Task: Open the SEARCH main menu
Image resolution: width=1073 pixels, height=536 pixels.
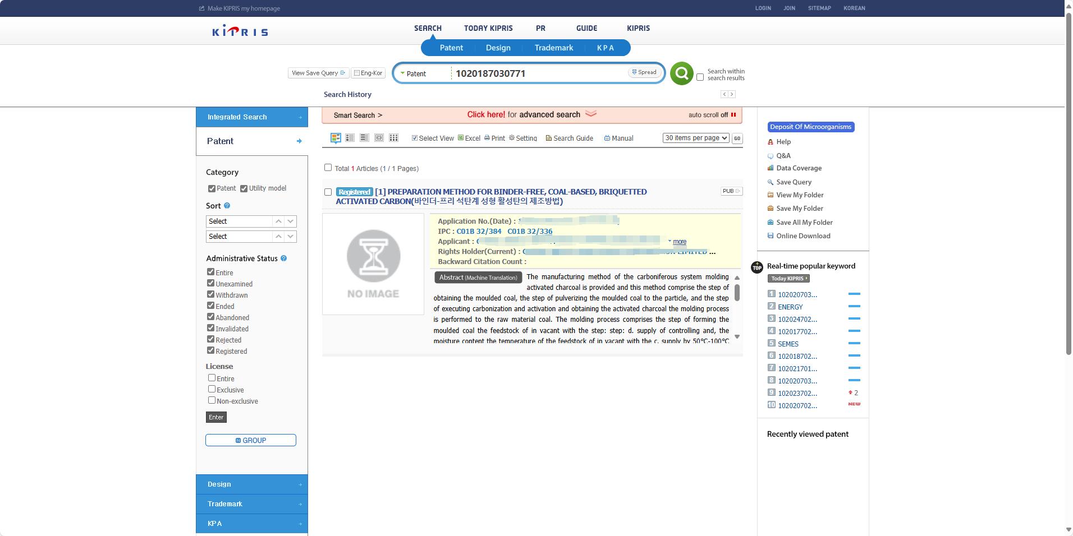Action: pos(428,28)
